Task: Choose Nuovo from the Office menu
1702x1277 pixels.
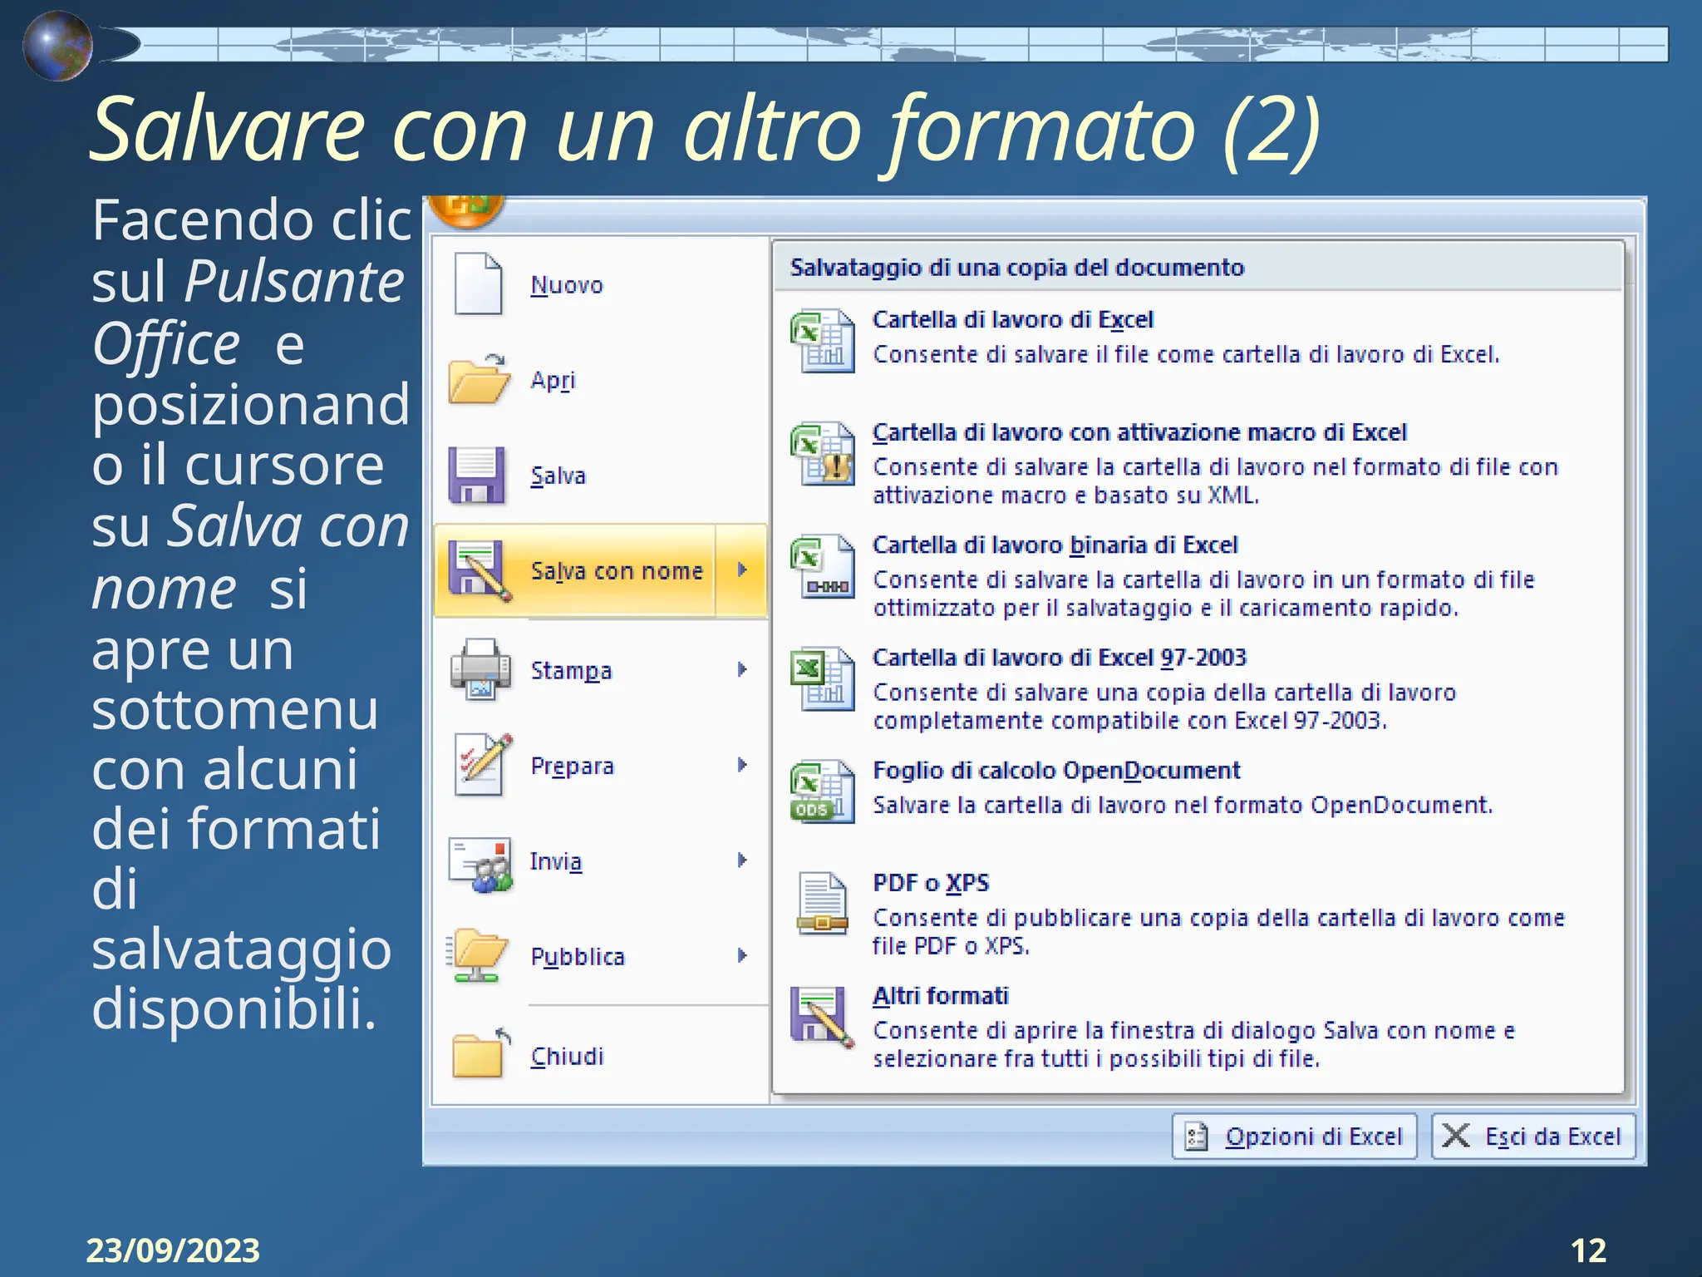Action: coord(600,284)
